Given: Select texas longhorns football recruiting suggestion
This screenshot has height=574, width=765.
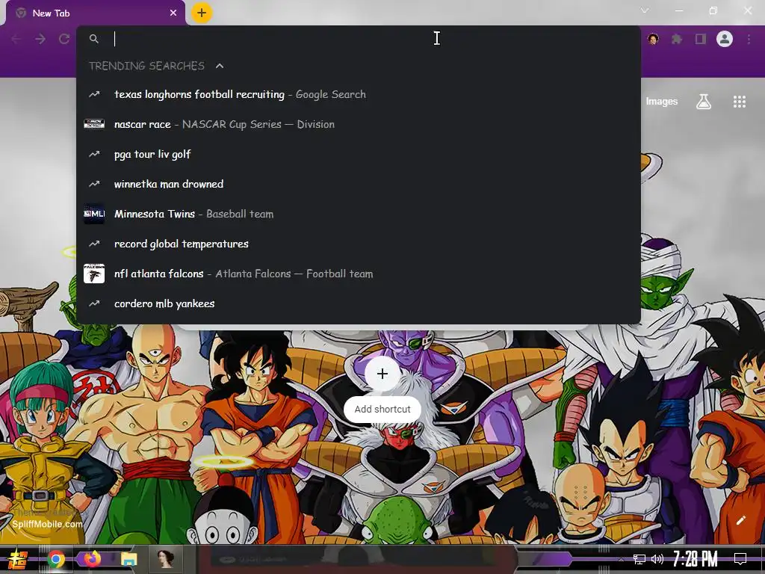Looking at the screenshot, I should (x=359, y=94).
